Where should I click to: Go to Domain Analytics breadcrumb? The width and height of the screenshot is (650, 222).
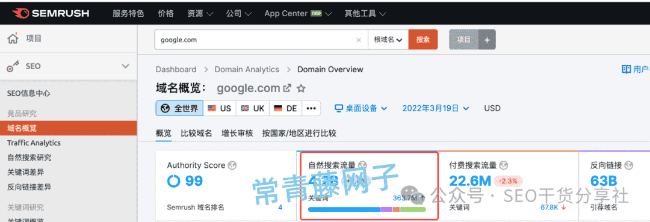click(x=247, y=70)
